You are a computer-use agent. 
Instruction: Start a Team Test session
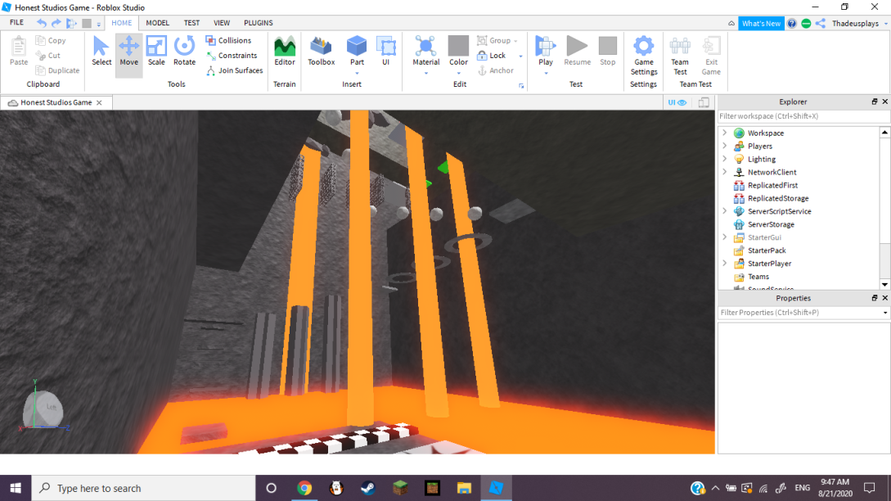tap(679, 52)
